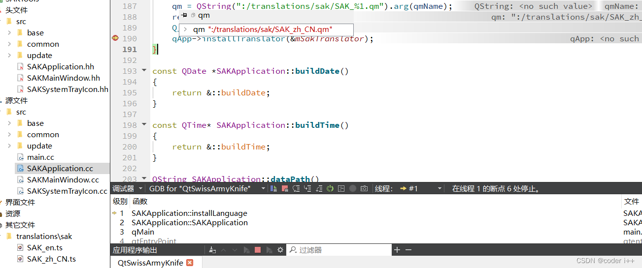Open SAKApplication.hh in project tree
Viewport: 642px width, 268px height.
tap(60, 66)
